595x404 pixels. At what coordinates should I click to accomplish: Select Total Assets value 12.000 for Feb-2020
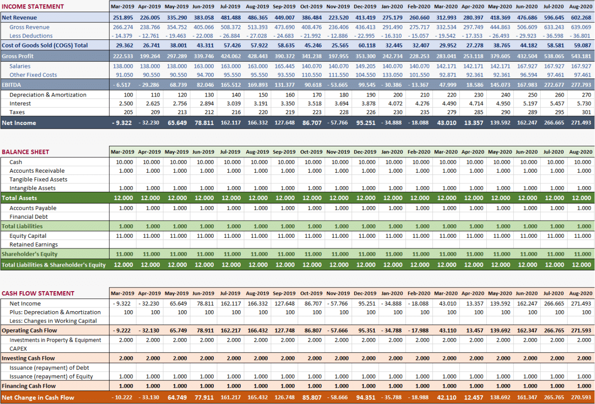tap(420, 198)
